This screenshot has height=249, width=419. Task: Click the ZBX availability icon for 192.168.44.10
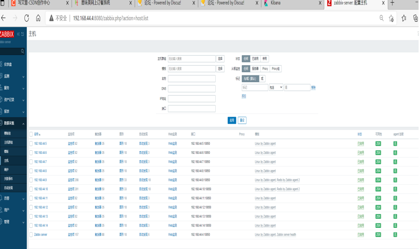(378, 189)
